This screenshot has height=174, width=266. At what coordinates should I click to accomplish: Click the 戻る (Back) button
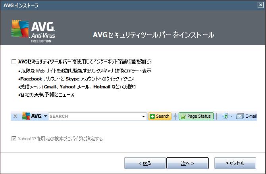145,163
